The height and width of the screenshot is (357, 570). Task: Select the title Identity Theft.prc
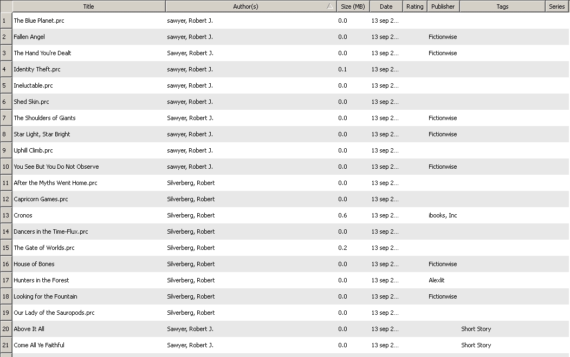coord(37,69)
